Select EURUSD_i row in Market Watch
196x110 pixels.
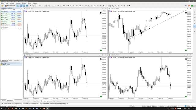(x=11, y=12)
